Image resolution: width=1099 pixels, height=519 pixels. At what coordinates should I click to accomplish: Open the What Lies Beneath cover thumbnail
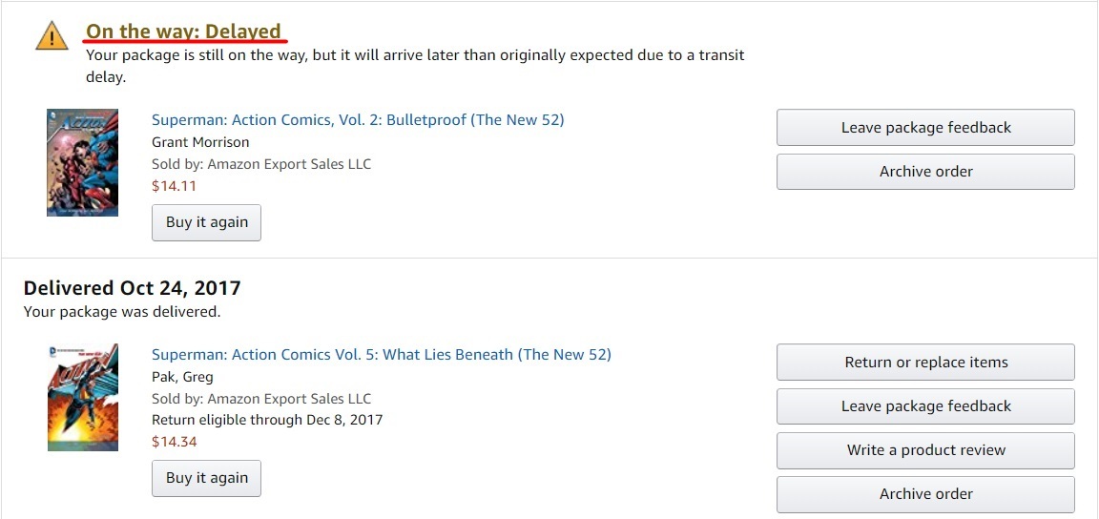[83, 397]
